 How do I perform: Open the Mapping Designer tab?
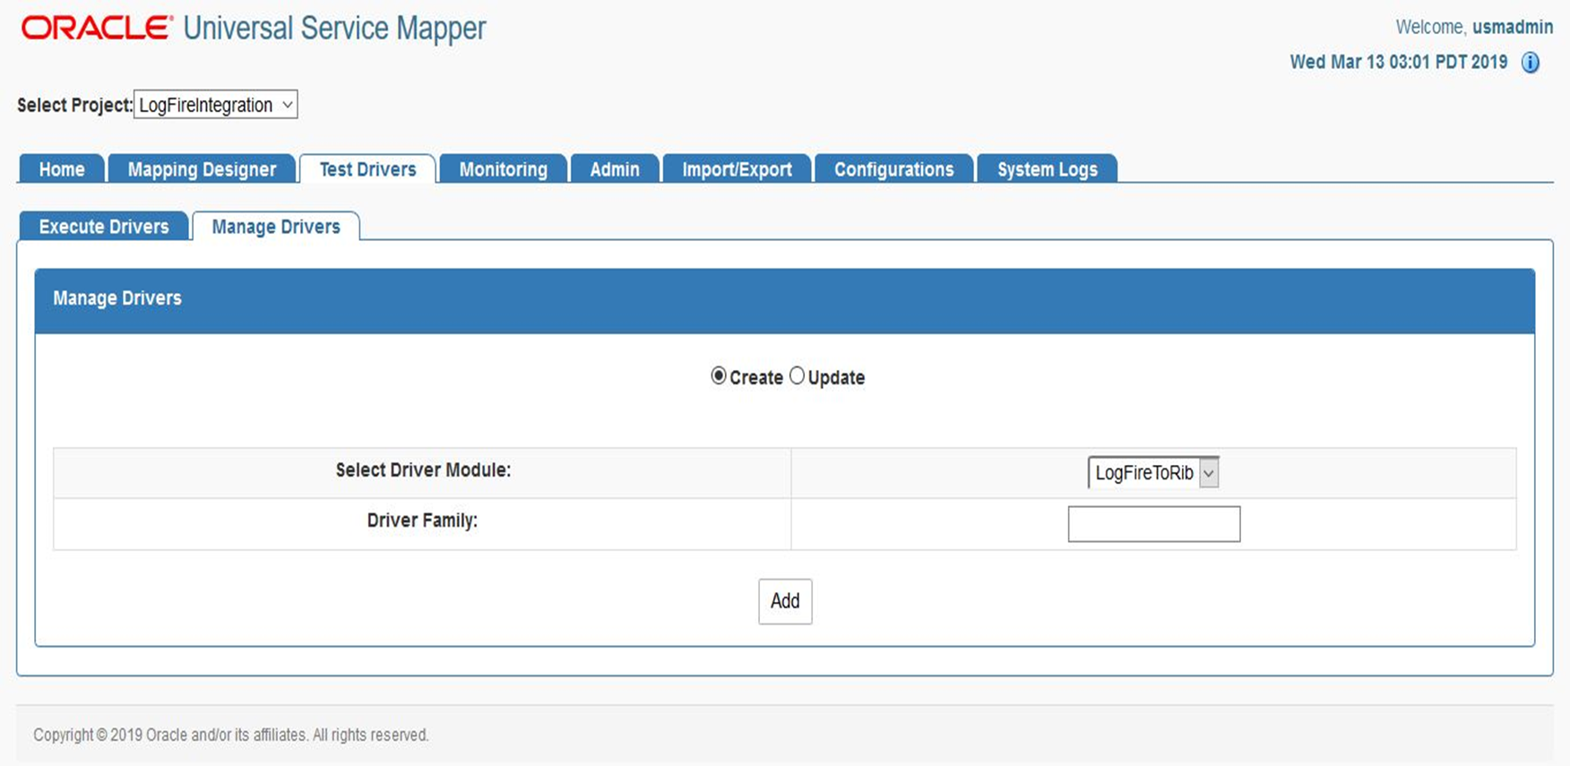202,169
